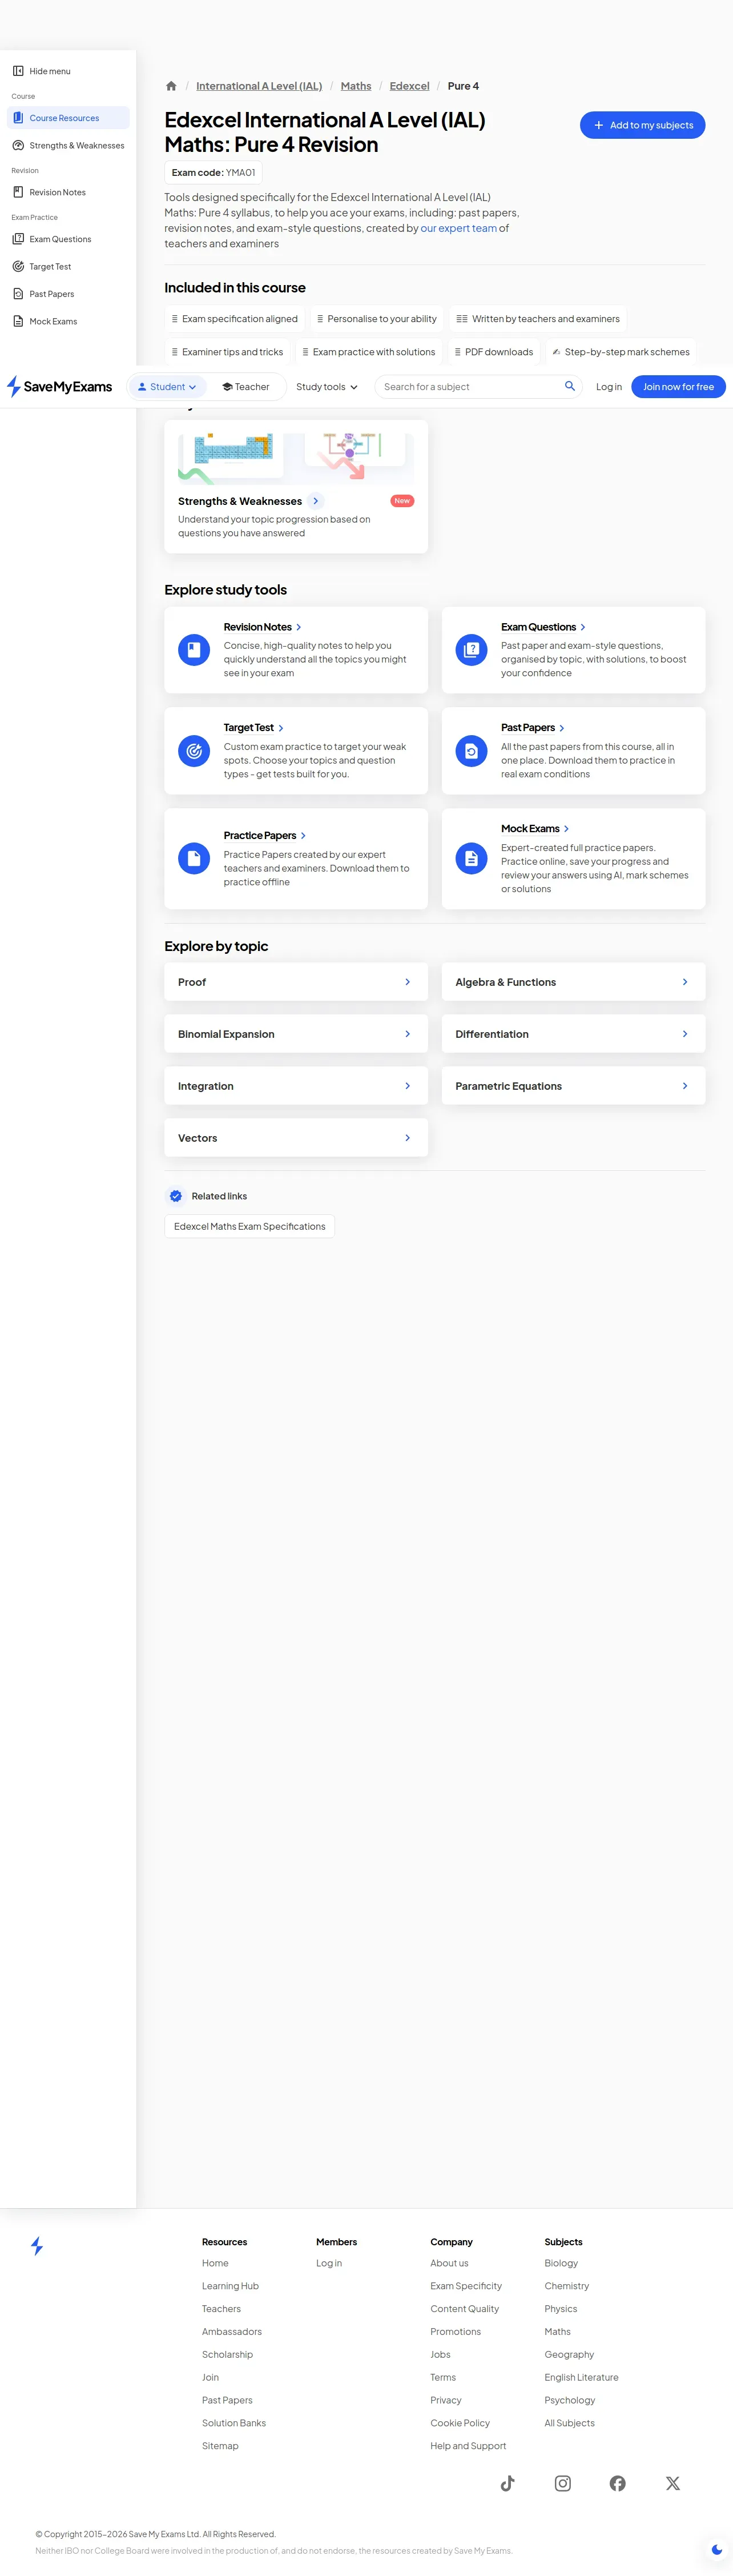Switch to Teacher mode
This screenshot has height=2576, width=733.
click(x=246, y=387)
